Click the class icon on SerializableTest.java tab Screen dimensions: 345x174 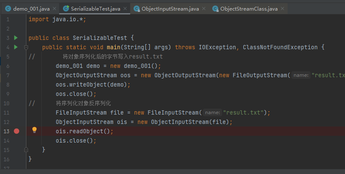(x=66, y=8)
